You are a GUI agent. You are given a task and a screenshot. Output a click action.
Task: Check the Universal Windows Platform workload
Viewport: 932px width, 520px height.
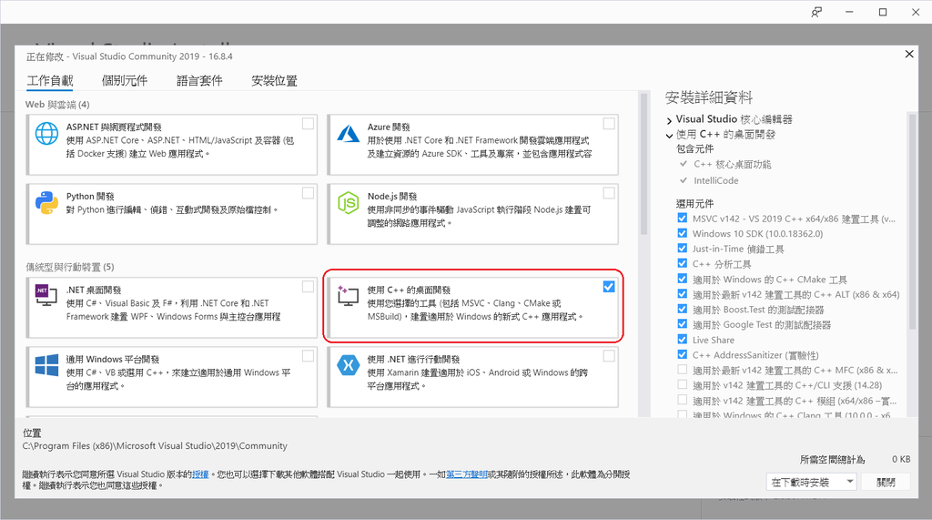(308, 356)
